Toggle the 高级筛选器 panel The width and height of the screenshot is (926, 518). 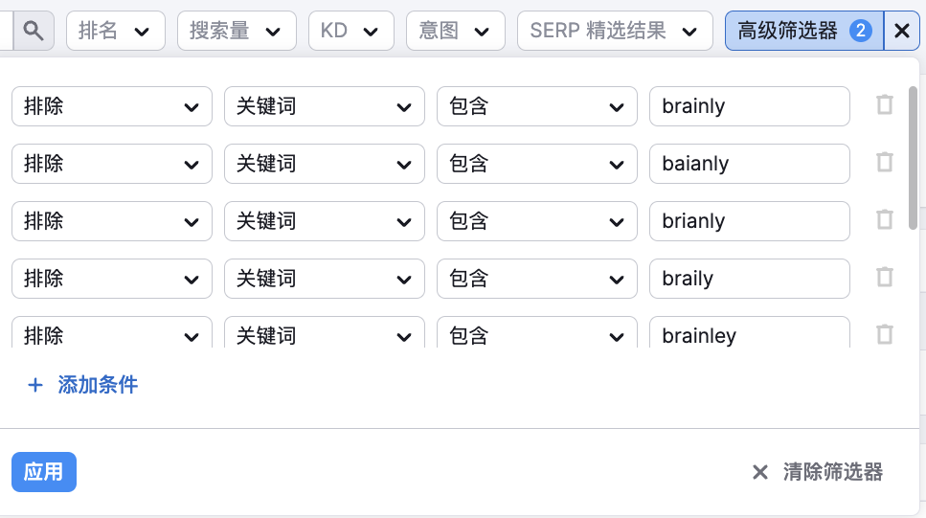point(802,31)
